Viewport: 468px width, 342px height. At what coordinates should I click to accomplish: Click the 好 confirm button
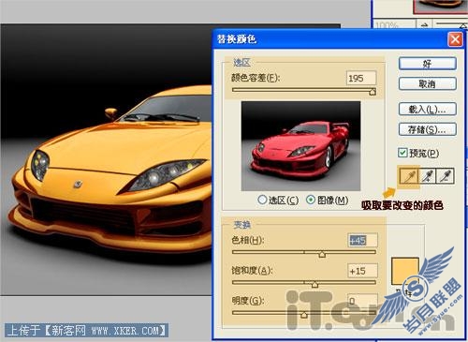pos(428,64)
